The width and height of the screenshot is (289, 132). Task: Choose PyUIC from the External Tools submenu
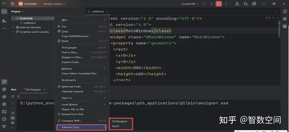click(x=116, y=126)
